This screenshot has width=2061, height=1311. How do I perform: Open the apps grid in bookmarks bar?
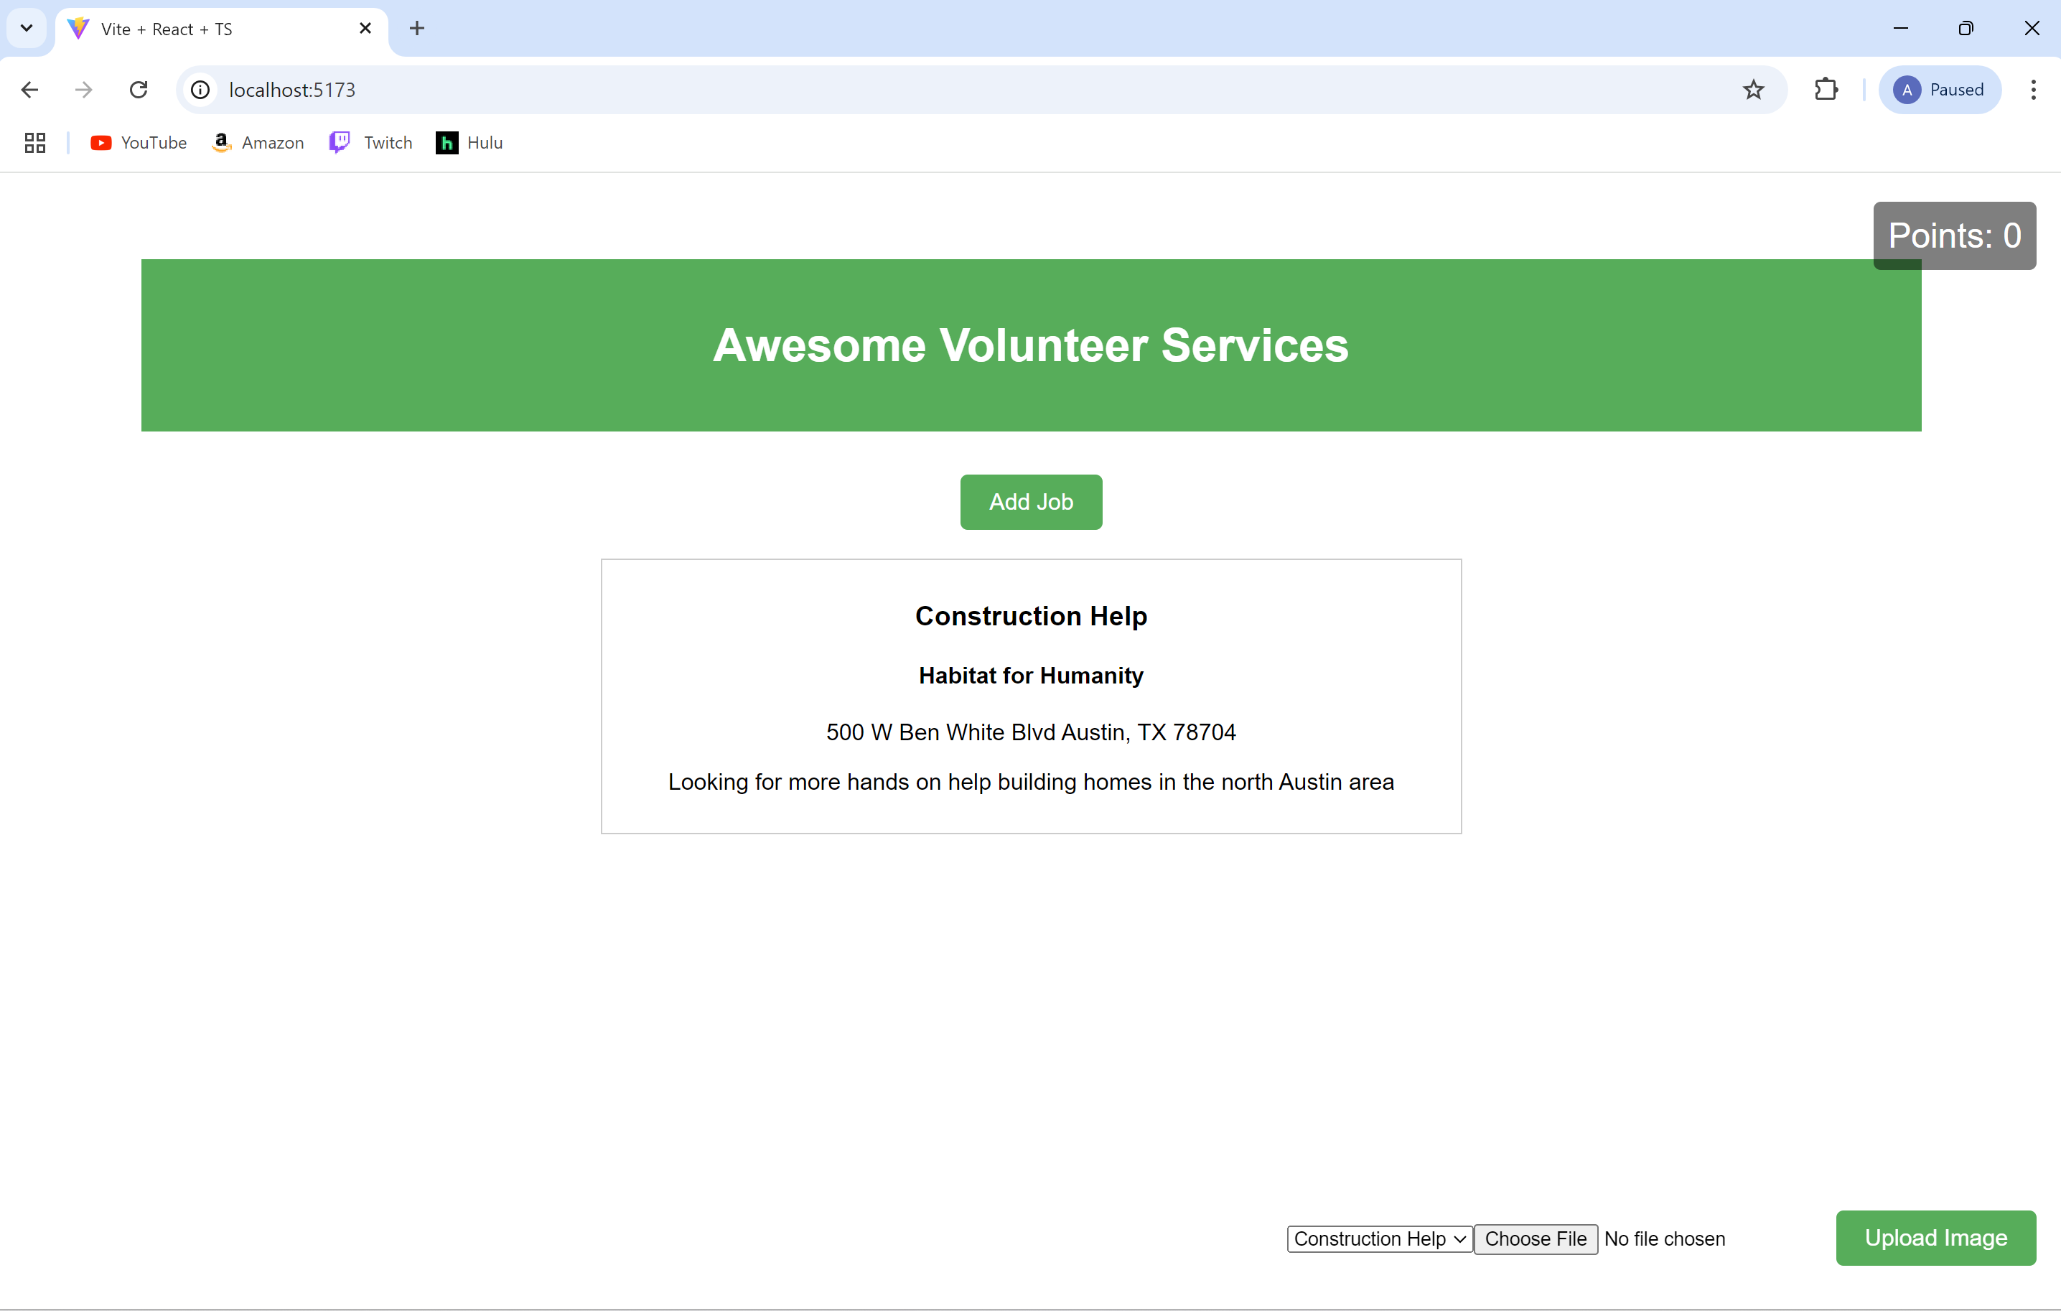[35, 143]
